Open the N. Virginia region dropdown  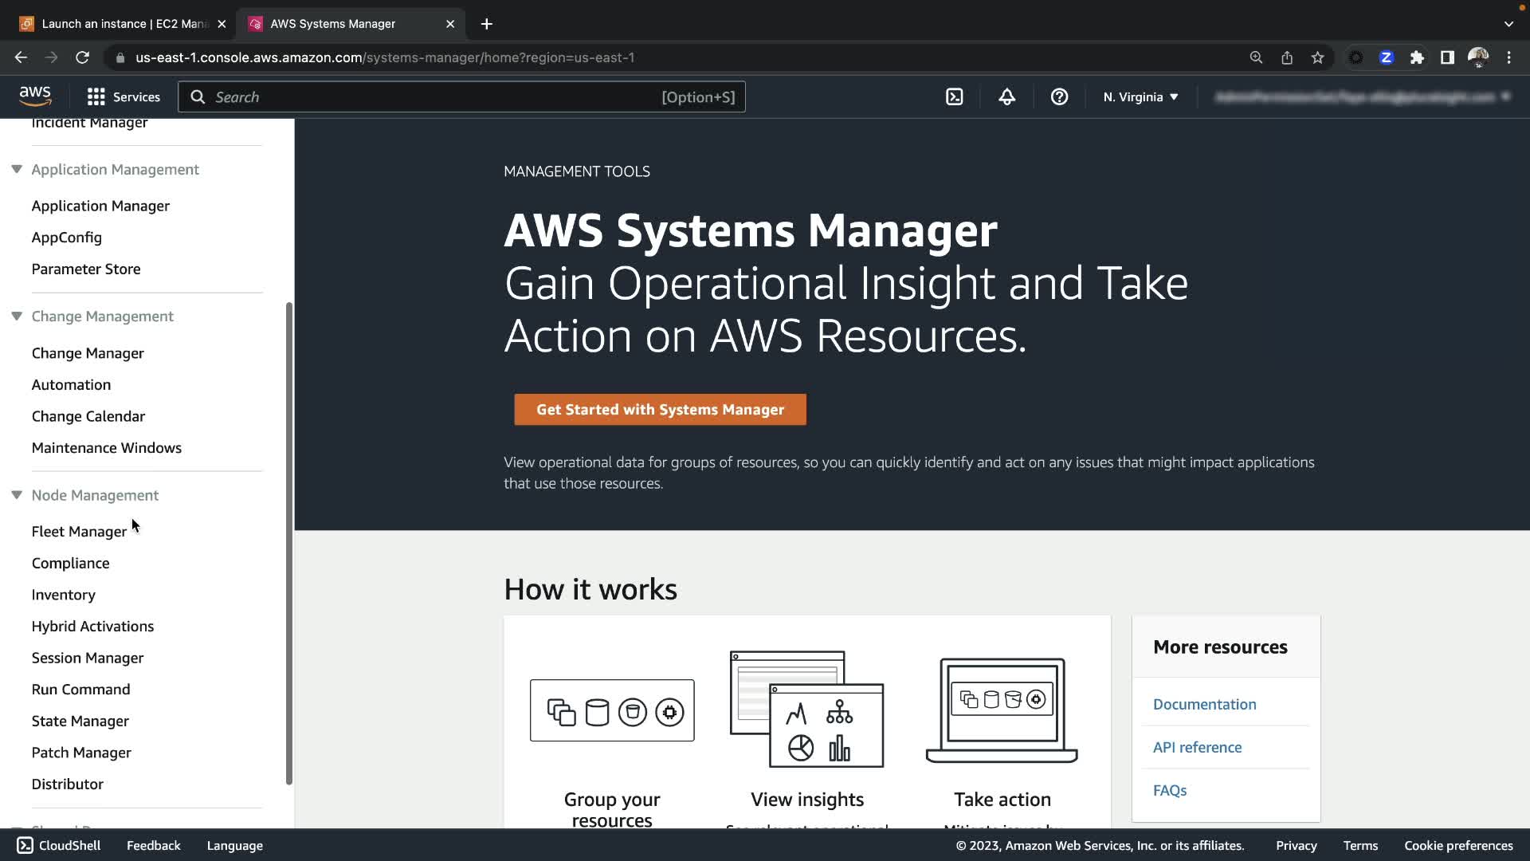pyautogui.click(x=1140, y=97)
